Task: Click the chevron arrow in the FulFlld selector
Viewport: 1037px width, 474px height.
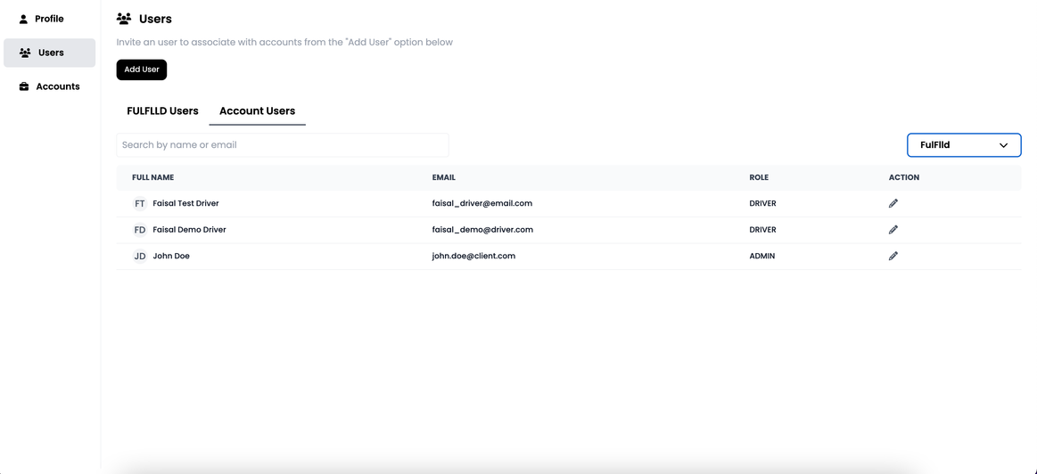Action: pyautogui.click(x=1003, y=145)
